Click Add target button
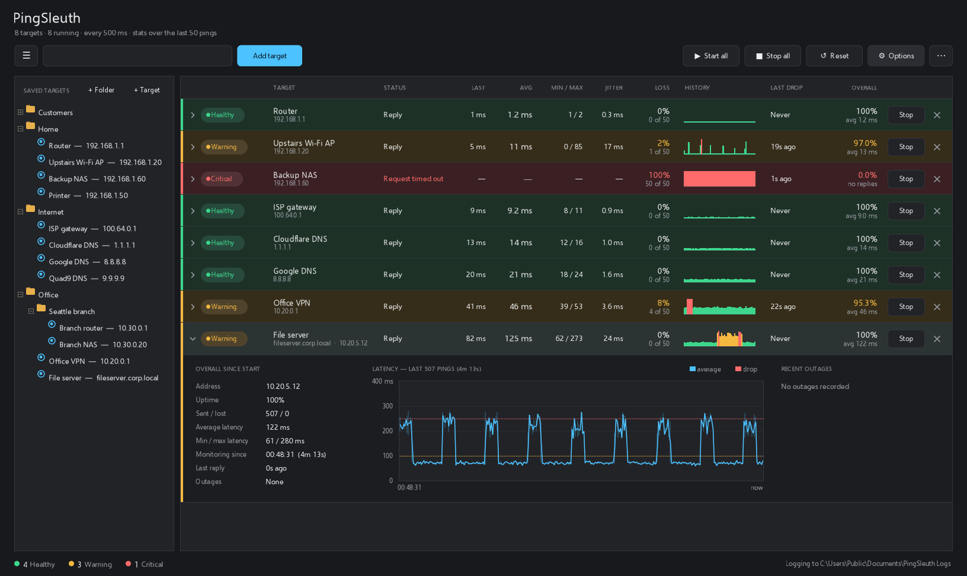The height and width of the screenshot is (576, 967). click(x=270, y=56)
